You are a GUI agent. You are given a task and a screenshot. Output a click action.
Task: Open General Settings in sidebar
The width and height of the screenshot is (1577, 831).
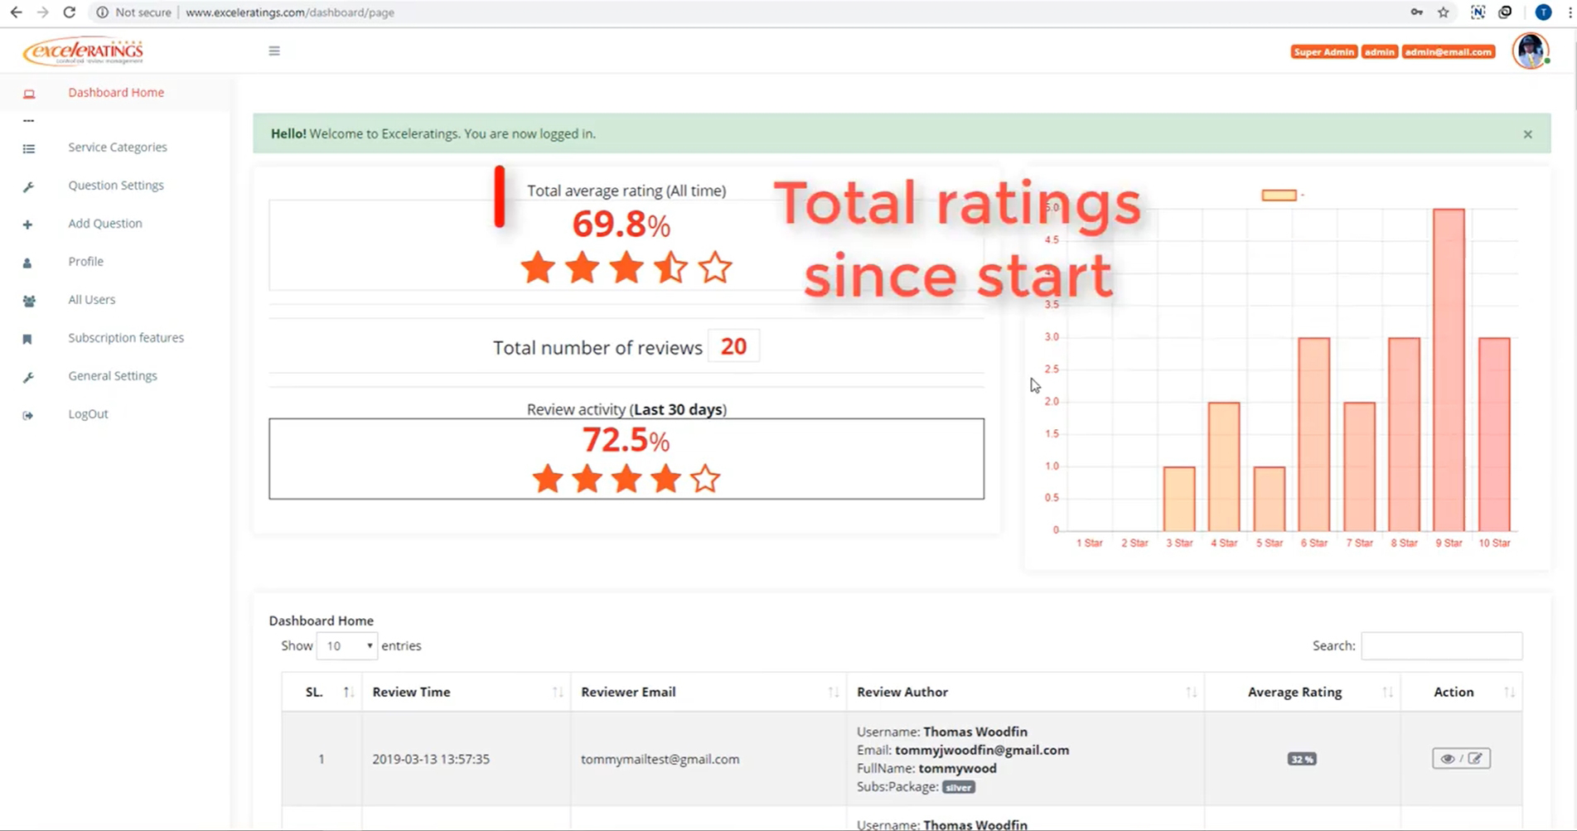click(113, 375)
